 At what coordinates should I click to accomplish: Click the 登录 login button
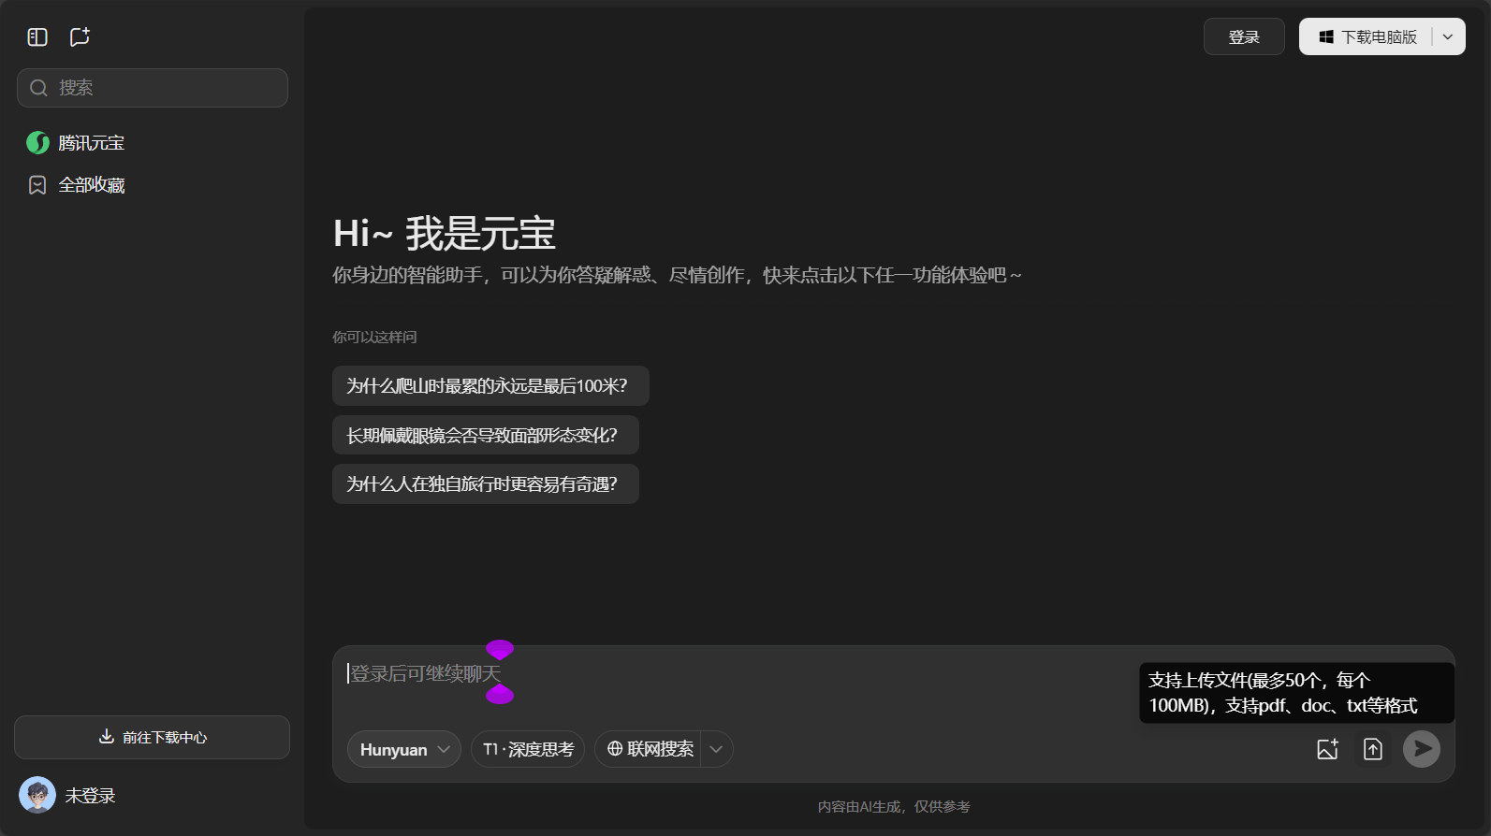coord(1244,37)
